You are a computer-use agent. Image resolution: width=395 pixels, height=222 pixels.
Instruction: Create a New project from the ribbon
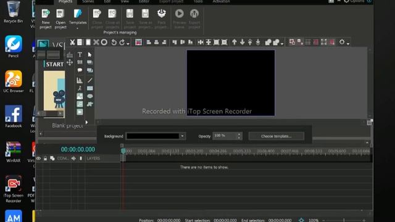pyautogui.click(x=46, y=19)
